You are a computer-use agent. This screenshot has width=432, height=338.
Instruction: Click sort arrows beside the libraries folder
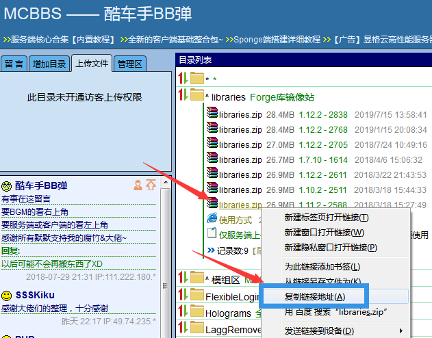(183, 94)
